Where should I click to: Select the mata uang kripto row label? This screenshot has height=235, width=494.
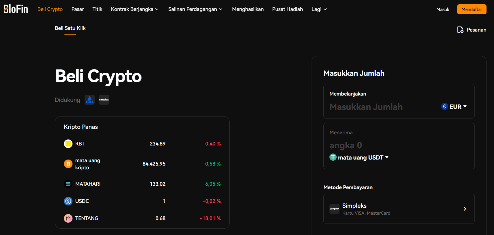click(88, 164)
